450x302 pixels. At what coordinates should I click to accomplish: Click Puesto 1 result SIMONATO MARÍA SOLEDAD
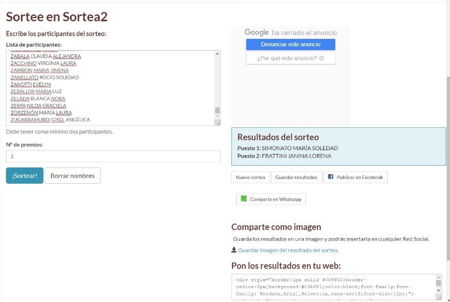click(x=287, y=148)
